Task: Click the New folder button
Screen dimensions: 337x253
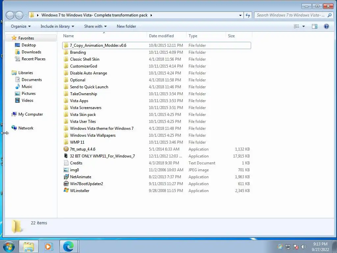Action: click(x=126, y=26)
